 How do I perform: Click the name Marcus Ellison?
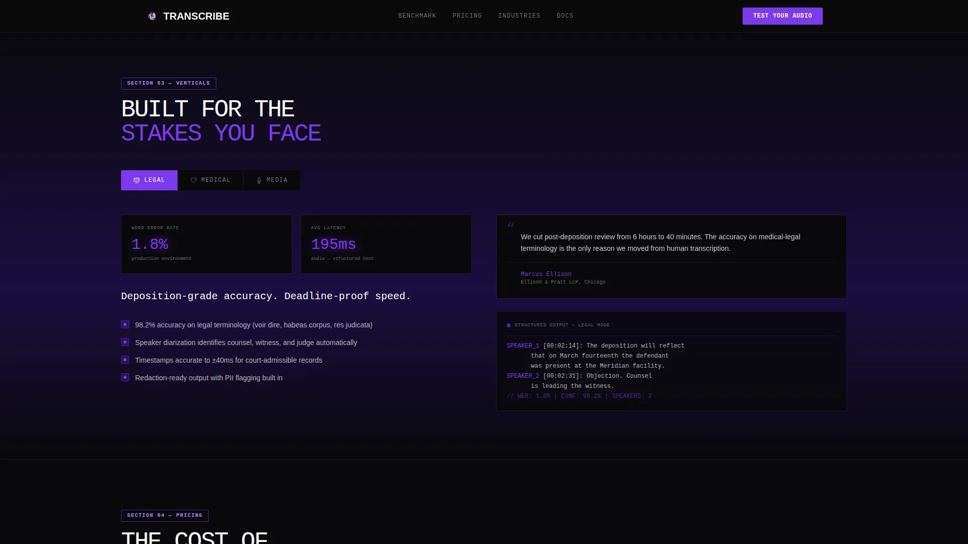point(546,274)
